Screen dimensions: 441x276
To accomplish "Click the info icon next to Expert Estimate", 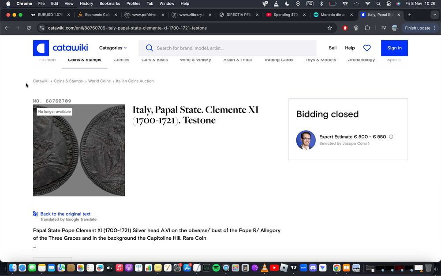I will click(391, 136).
